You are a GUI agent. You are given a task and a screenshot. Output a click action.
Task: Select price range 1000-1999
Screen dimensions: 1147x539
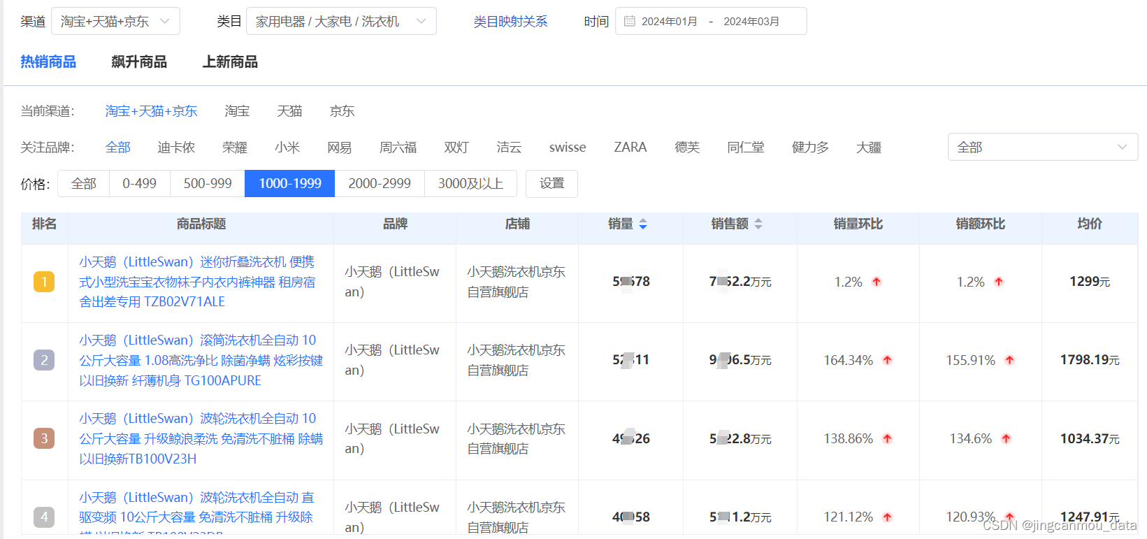point(290,184)
